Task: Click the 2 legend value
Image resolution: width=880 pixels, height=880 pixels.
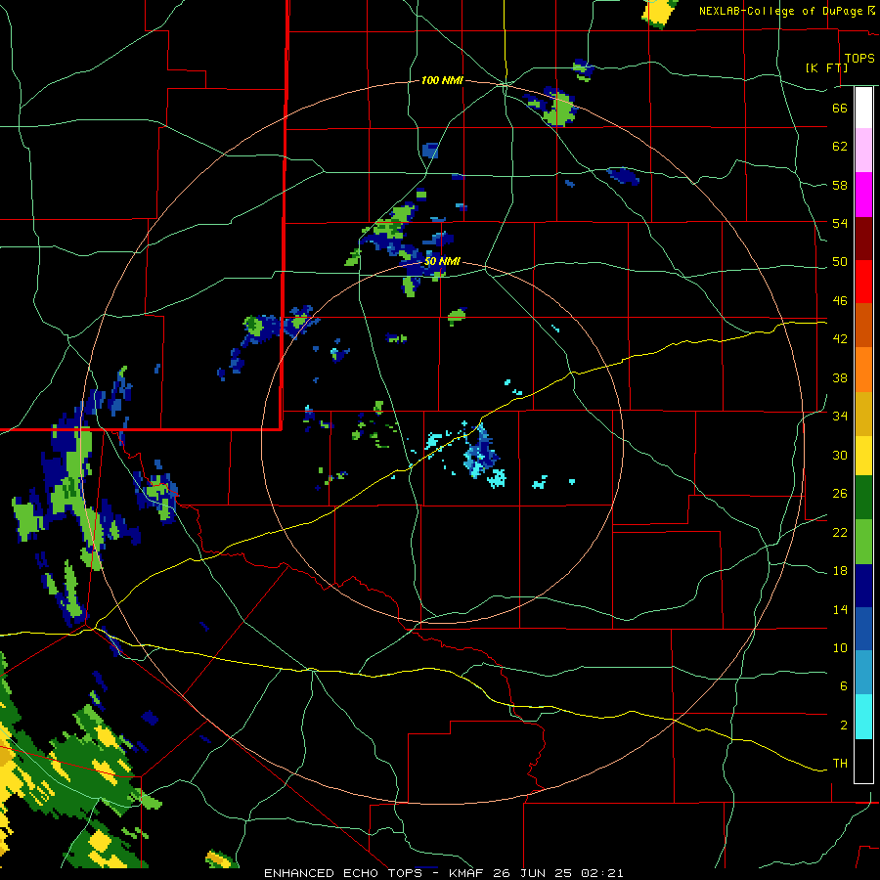Action: click(844, 726)
